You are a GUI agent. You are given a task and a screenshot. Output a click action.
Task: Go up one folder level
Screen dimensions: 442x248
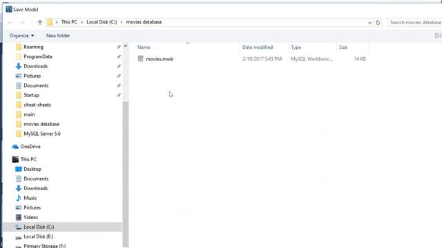click(40, 22)
